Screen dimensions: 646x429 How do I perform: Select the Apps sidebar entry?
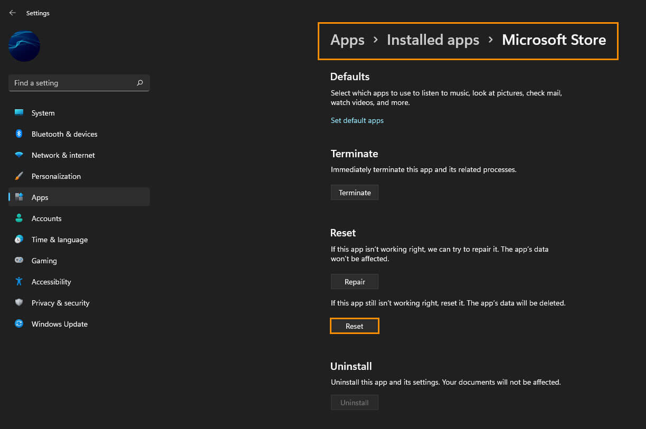[79, 197]
